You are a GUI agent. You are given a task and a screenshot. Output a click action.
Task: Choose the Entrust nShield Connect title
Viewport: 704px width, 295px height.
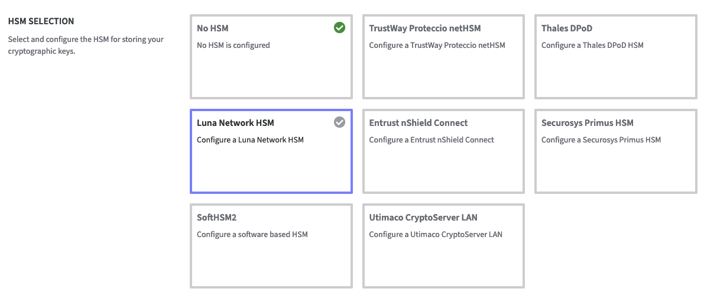click(x=418, y=123)
